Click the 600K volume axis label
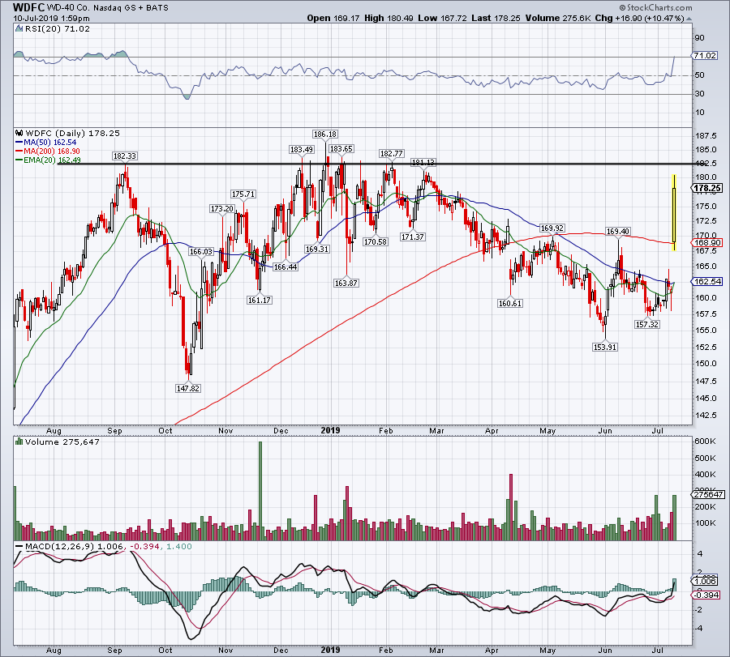Screen dimensions: 730x657 [705, 442]
